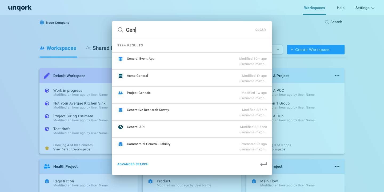Click the team icon beside Project Genesis result

[121, 93]
